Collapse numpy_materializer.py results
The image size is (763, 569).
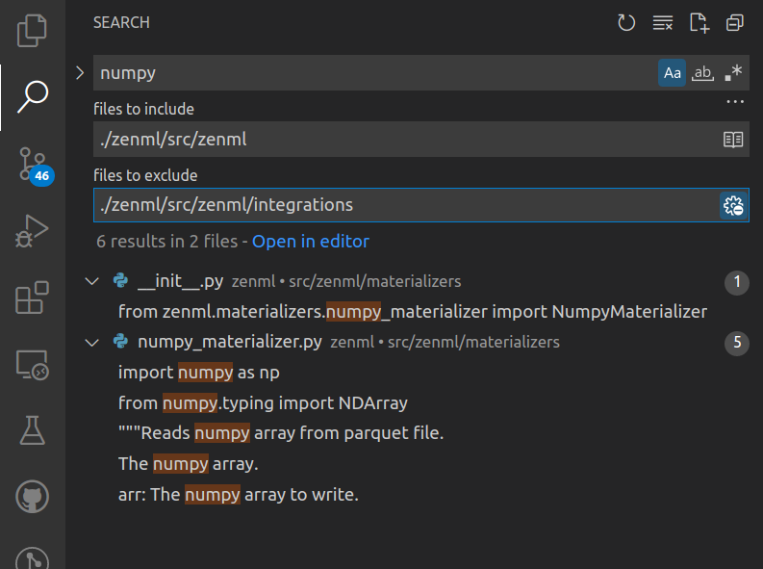tap(92, 342)
